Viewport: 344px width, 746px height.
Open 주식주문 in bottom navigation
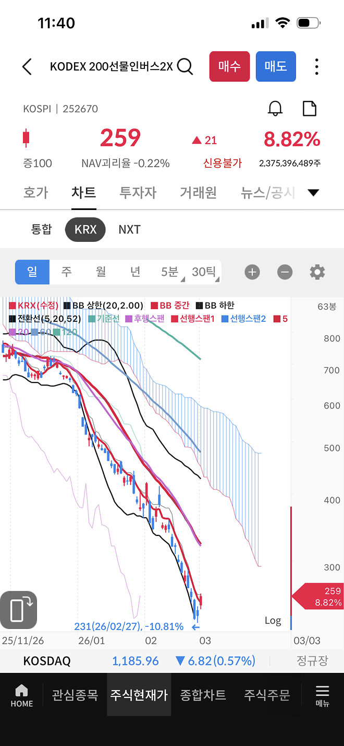pyautogui.click(x=267, y=695)
